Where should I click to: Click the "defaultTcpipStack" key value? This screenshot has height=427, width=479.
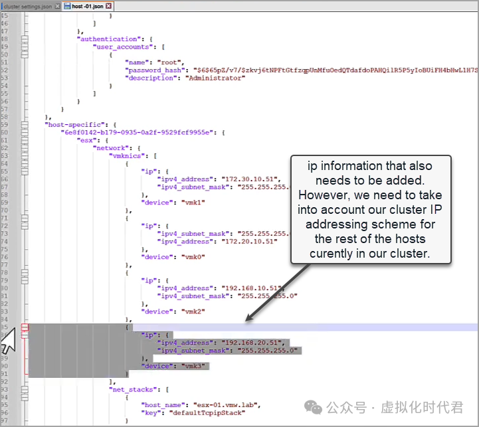click(x=207, y=412)
